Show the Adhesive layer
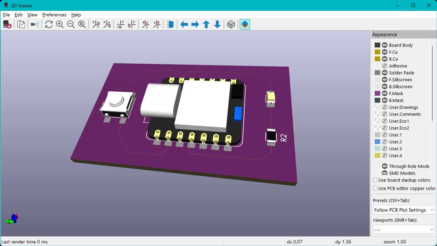 [385, 66]
